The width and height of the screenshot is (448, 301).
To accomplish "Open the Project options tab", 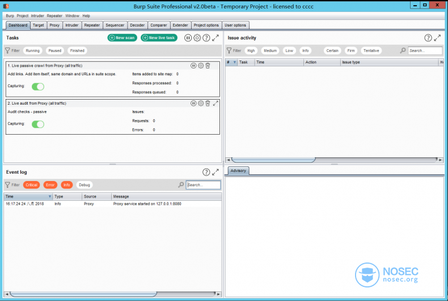I will (206, 25).
